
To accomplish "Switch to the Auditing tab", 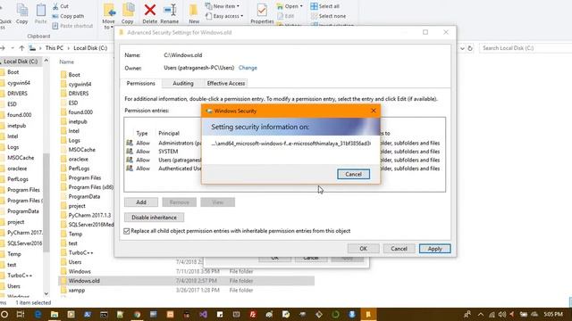I will tap(182, 83).
